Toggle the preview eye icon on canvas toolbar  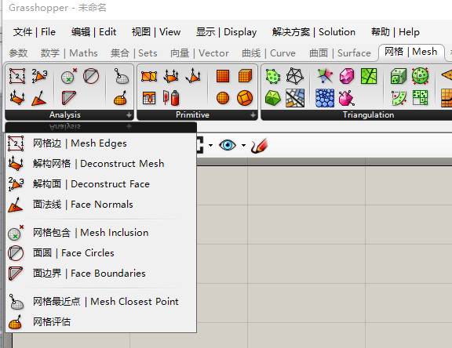[228, 145]
